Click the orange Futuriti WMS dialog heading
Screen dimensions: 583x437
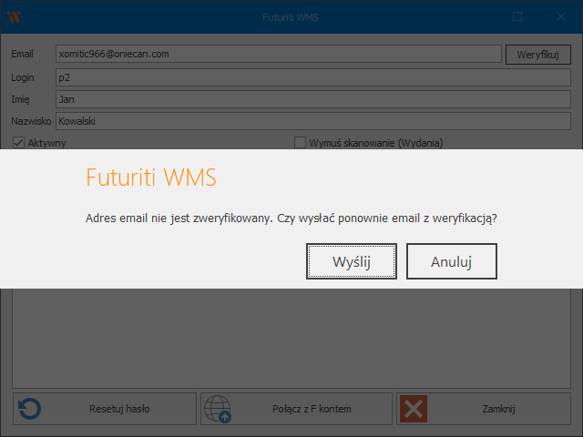[151, 178]
